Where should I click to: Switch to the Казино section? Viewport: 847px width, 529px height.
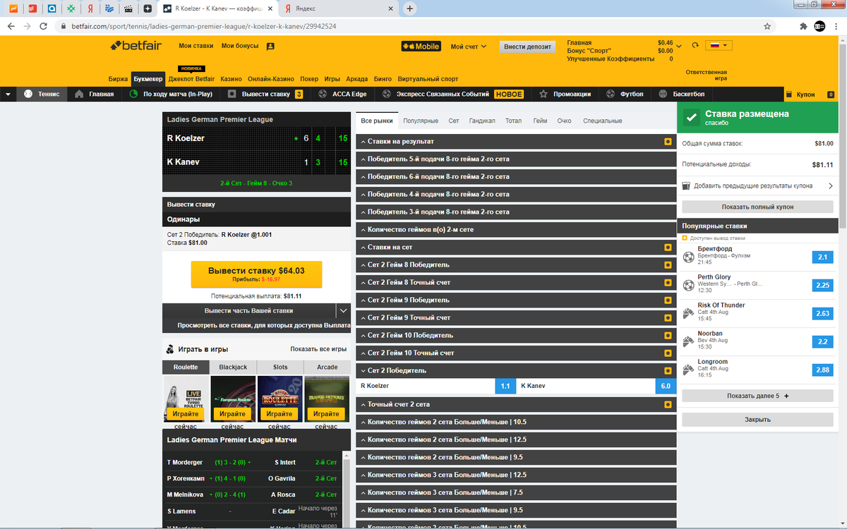[231, 79]
